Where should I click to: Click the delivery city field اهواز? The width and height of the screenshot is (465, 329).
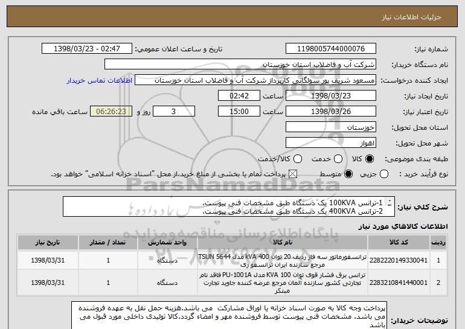[331, 143]
